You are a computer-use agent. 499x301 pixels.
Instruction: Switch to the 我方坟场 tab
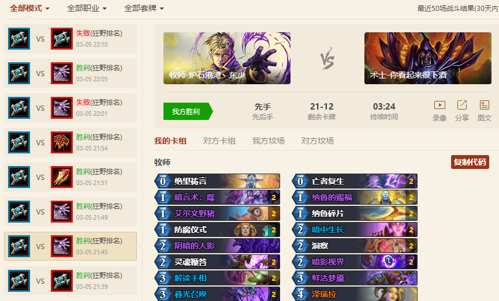269,141
